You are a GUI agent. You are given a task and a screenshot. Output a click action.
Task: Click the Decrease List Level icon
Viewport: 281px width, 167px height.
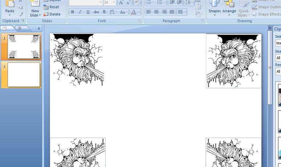pyautogui.click(x=172, y=3)
